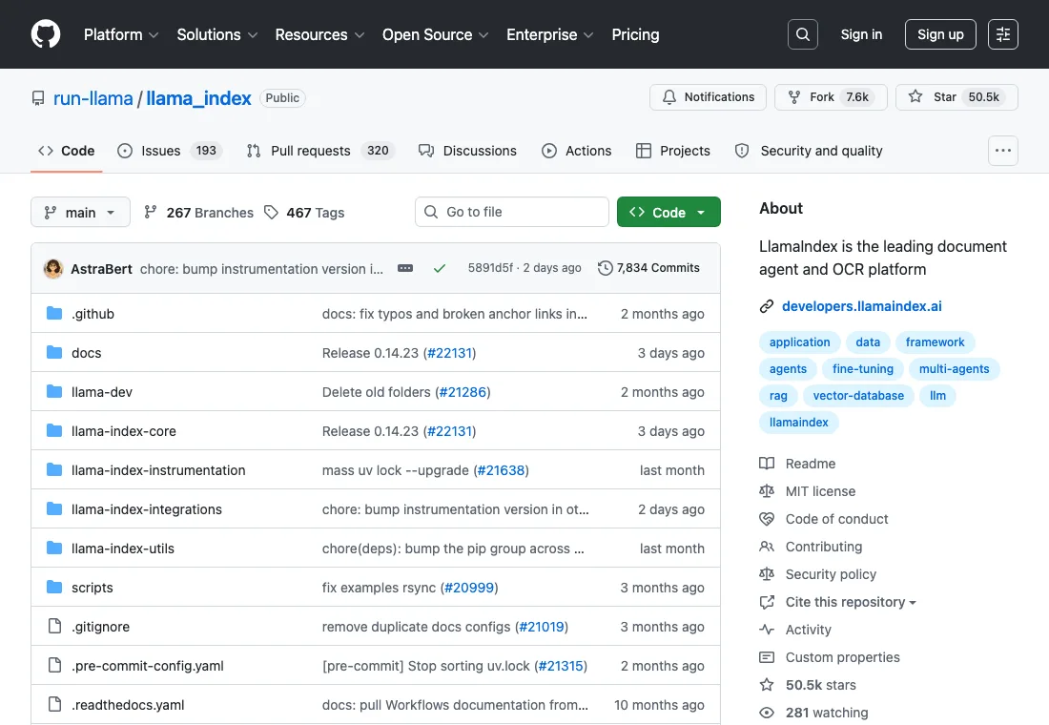Viewport: 1049px width, 725px height.
Task: Expand the Enterprise menu
Action: click(550, 34)
